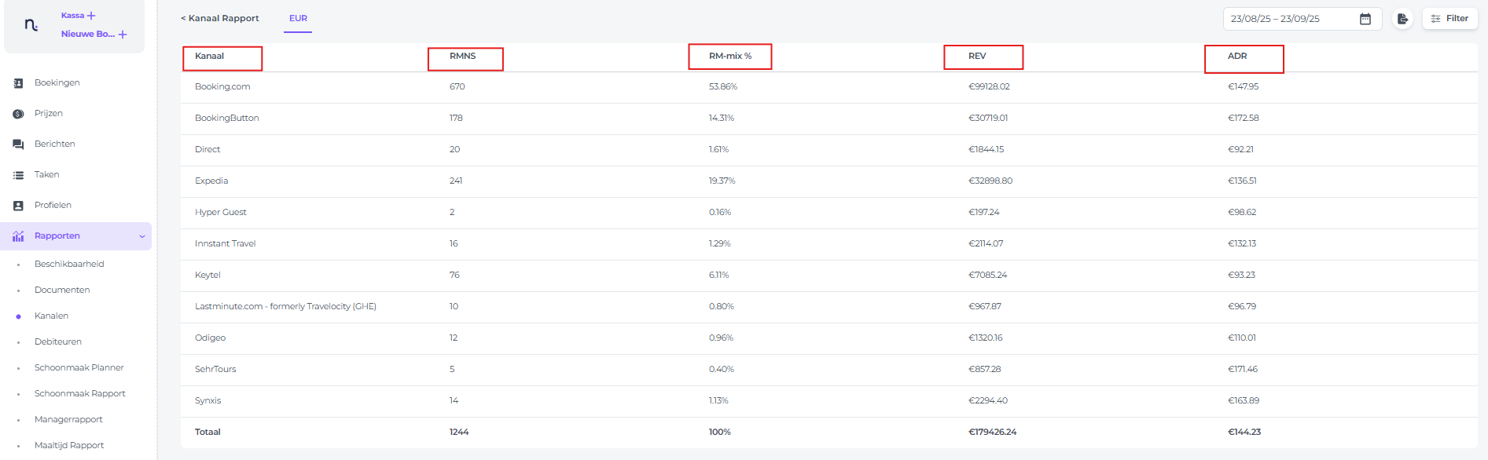Click the Boekingen sidebar icon
This screenshot has width=1488, height=460.
pyautogui.click(x=18, y=83)
